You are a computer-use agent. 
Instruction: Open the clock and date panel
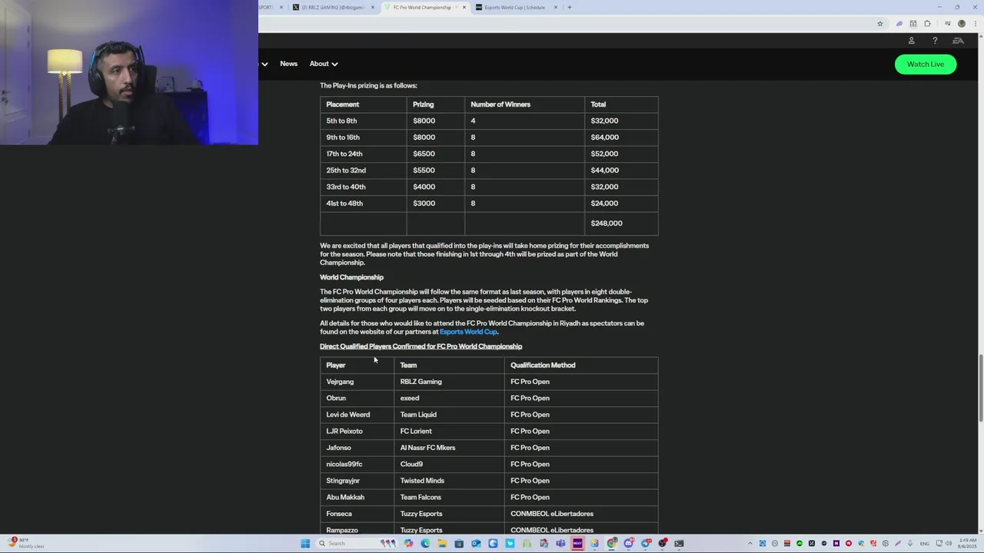(x=968, y=543)
